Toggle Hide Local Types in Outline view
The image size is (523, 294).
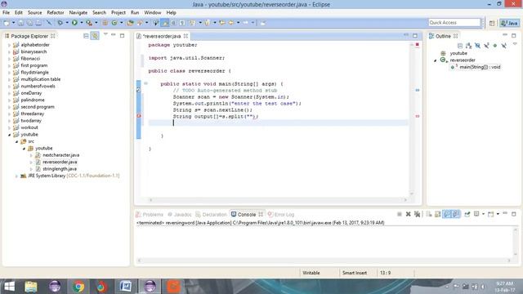point(504,46)
